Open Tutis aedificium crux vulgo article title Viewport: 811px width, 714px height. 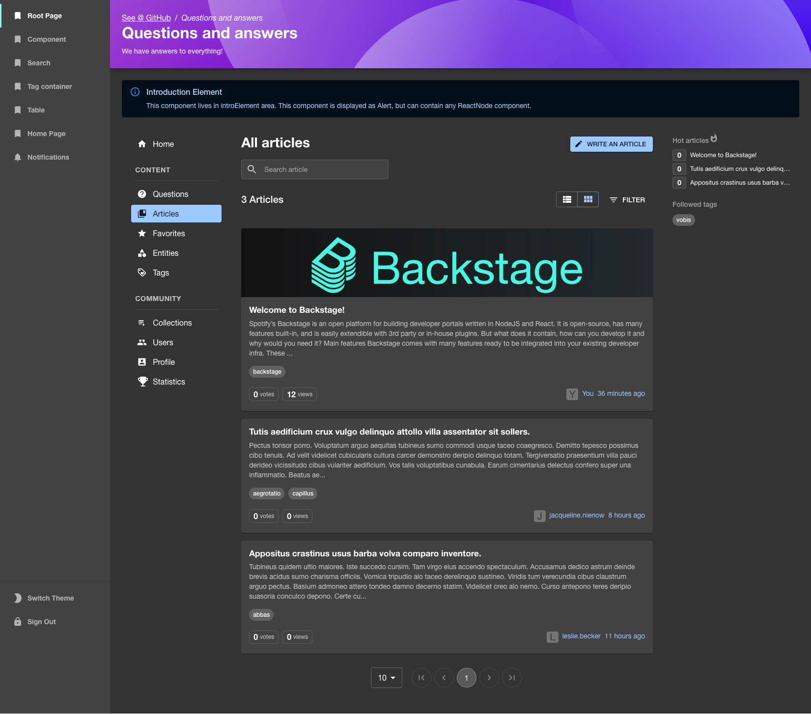tap(390, 432)
